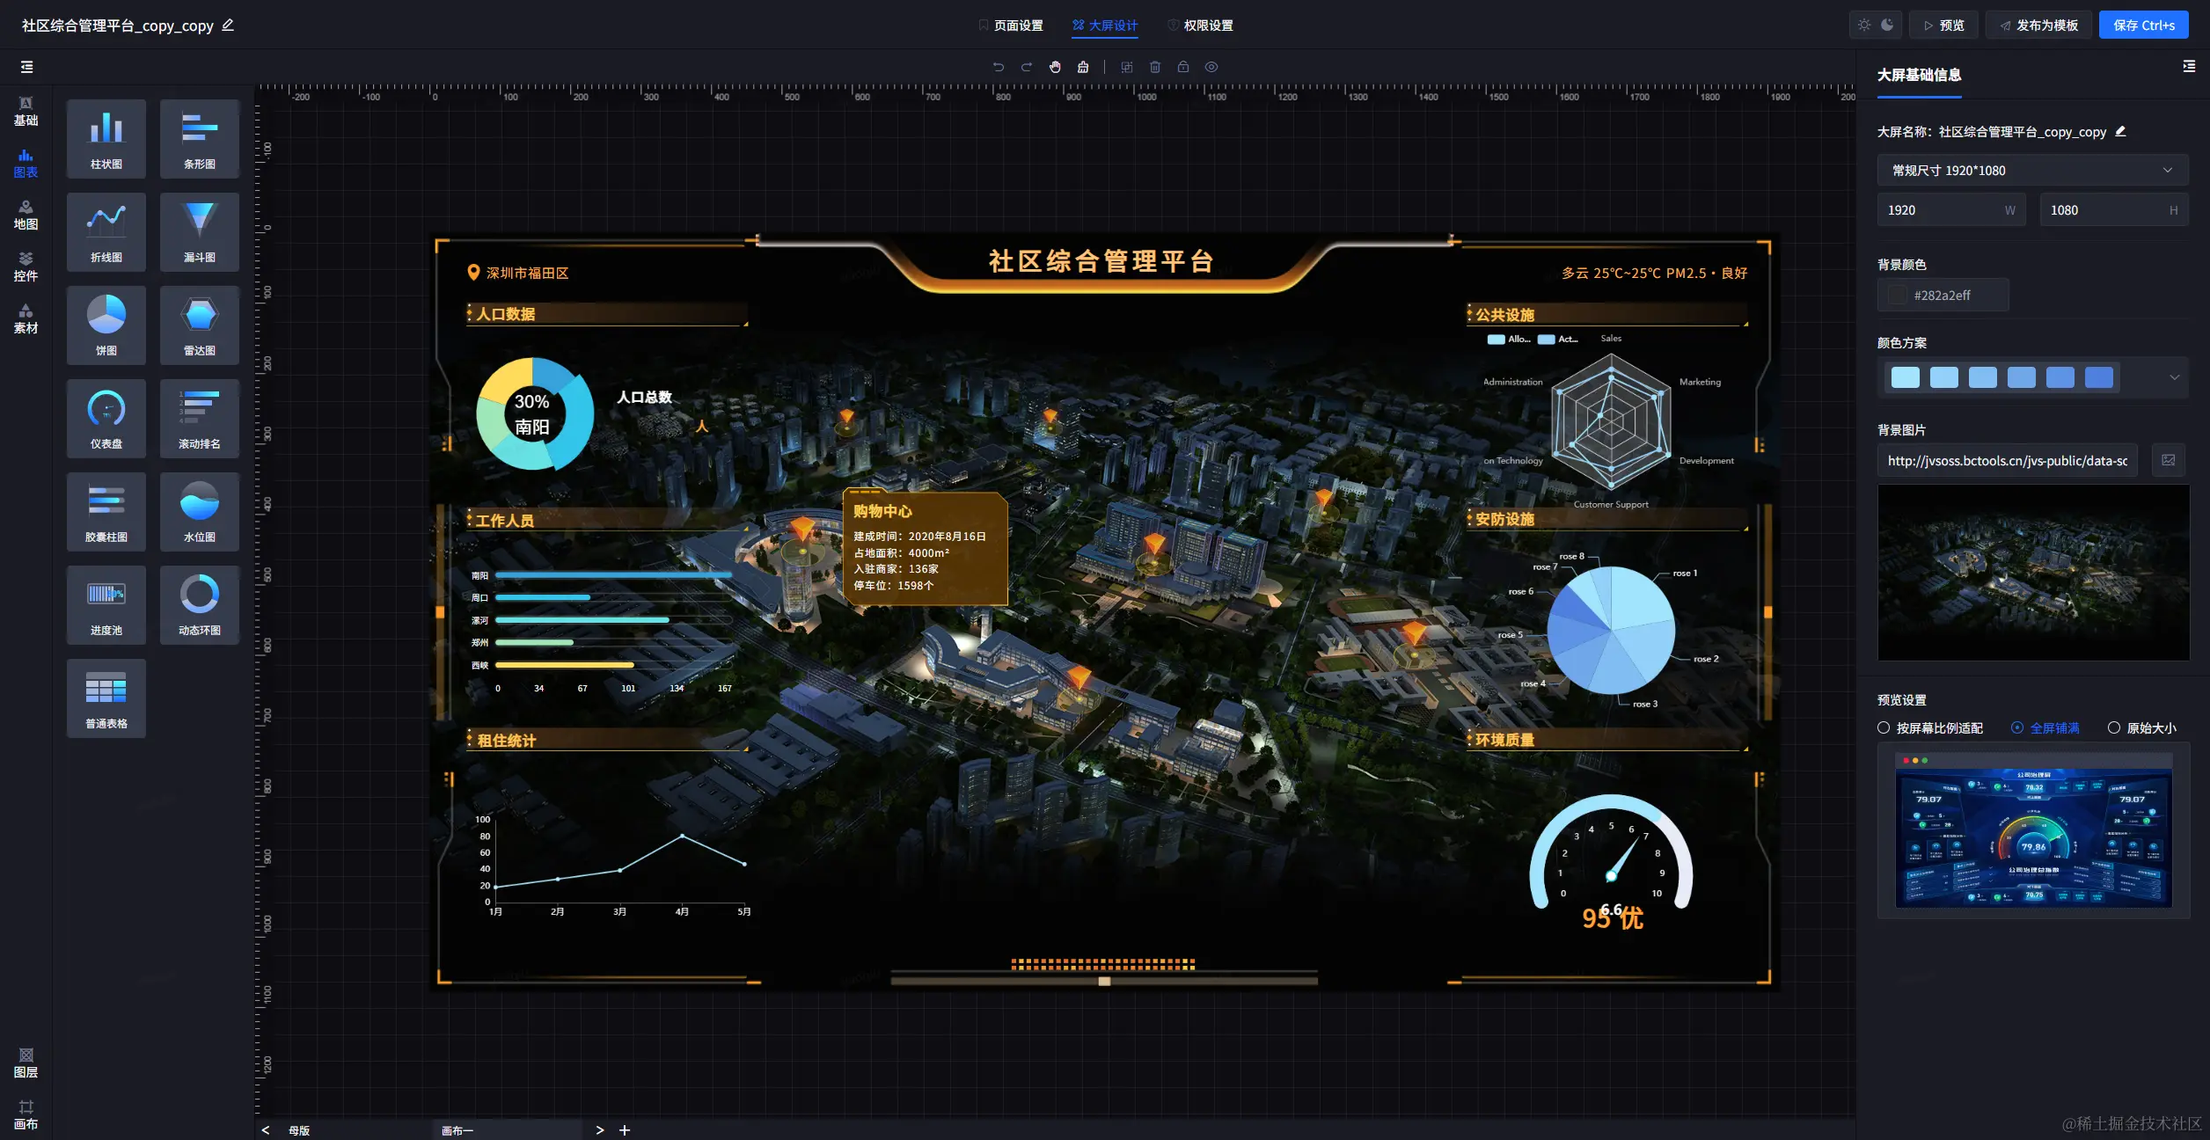Click the 发布为模板 button

click(x=2038, y=26)
